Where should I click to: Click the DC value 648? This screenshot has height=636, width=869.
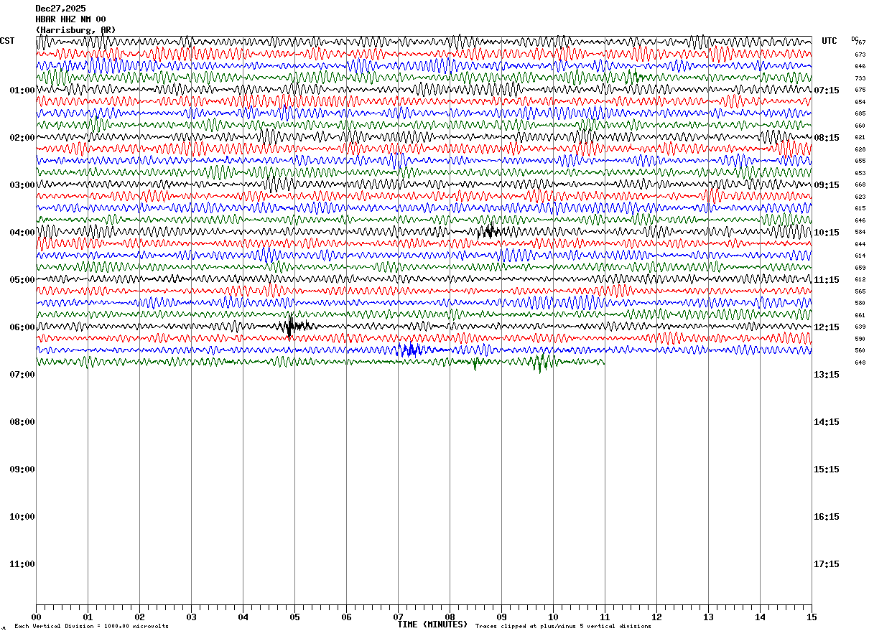point(860,363)
